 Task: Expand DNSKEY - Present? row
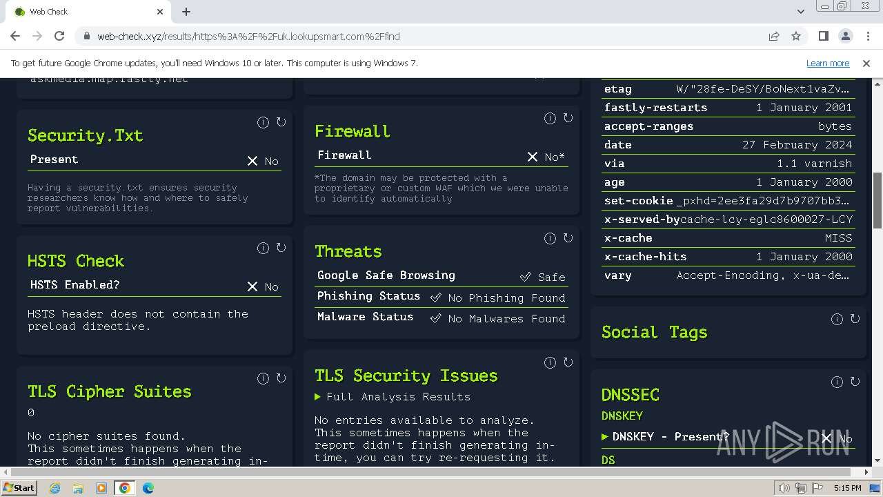coord(665,437)
